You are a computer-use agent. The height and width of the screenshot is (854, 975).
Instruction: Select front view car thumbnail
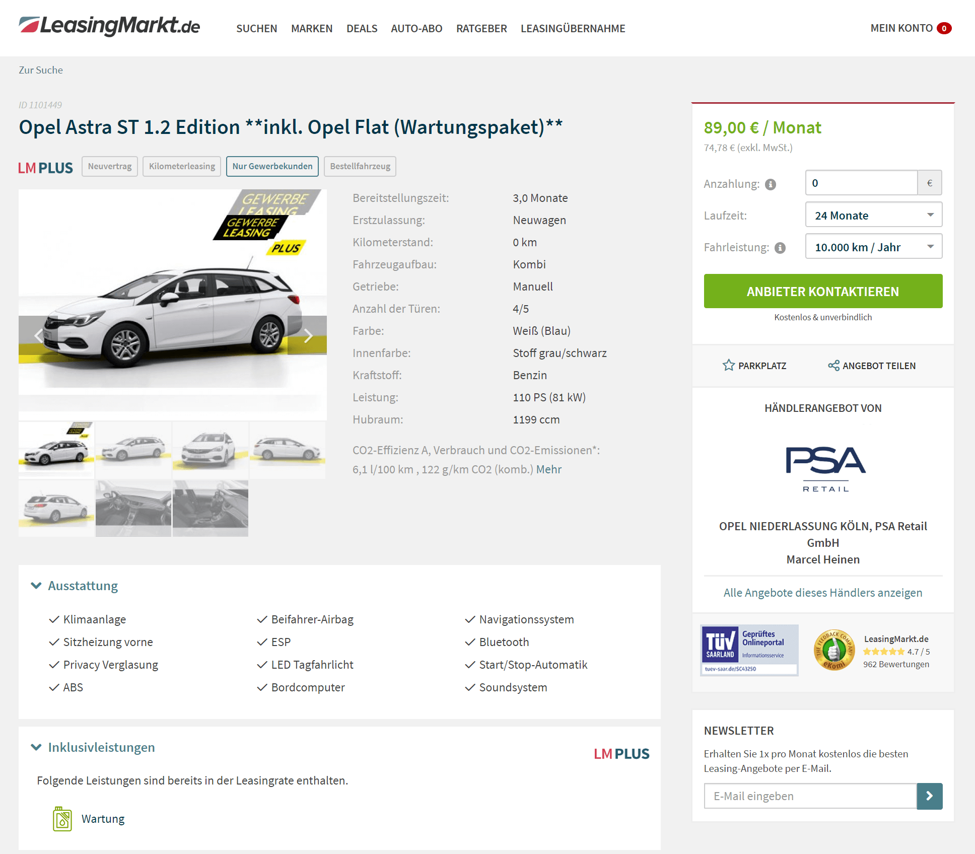pos(211,450)
